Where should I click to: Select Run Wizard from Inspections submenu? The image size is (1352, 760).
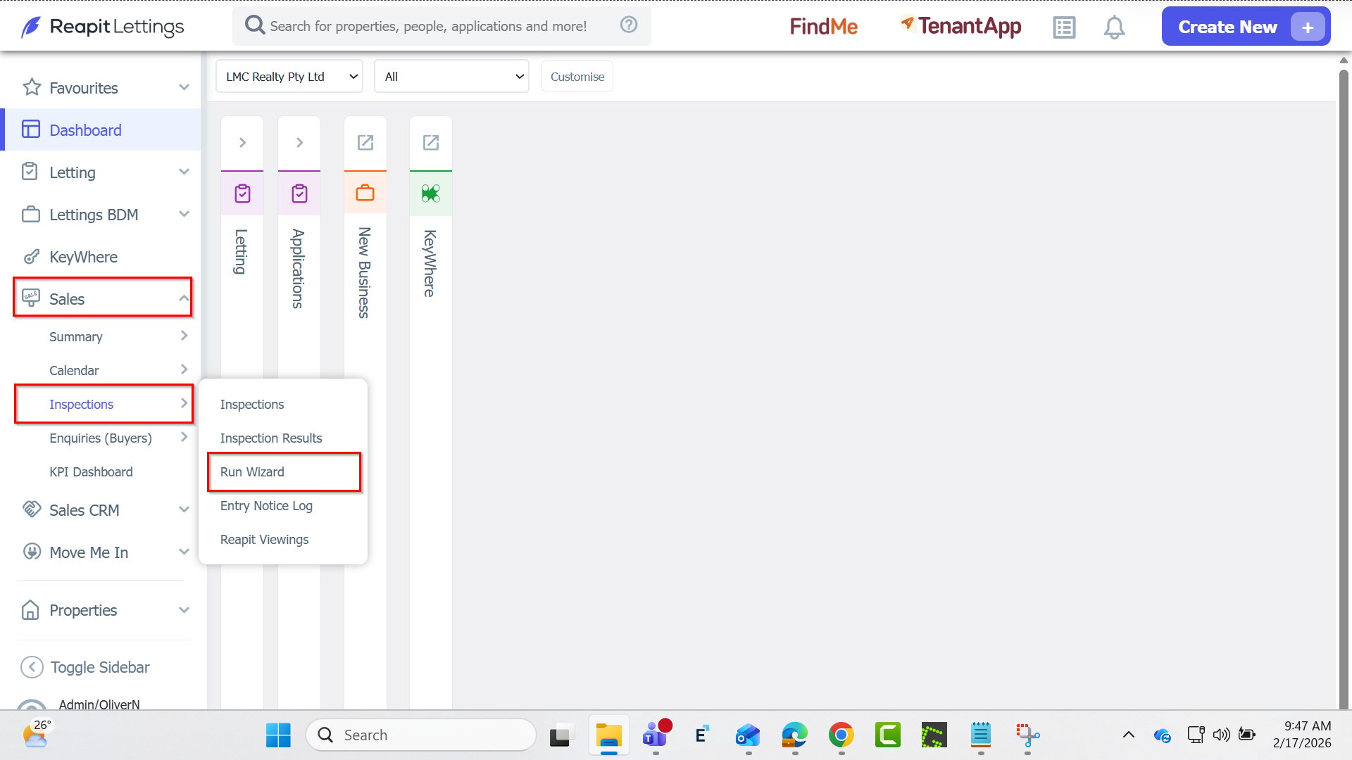click(x=252, y=471)
